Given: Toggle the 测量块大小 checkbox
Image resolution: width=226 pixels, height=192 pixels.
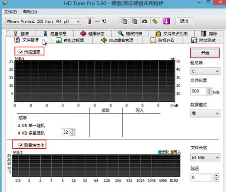Looking at the screenshot, I should coord(21,145).
